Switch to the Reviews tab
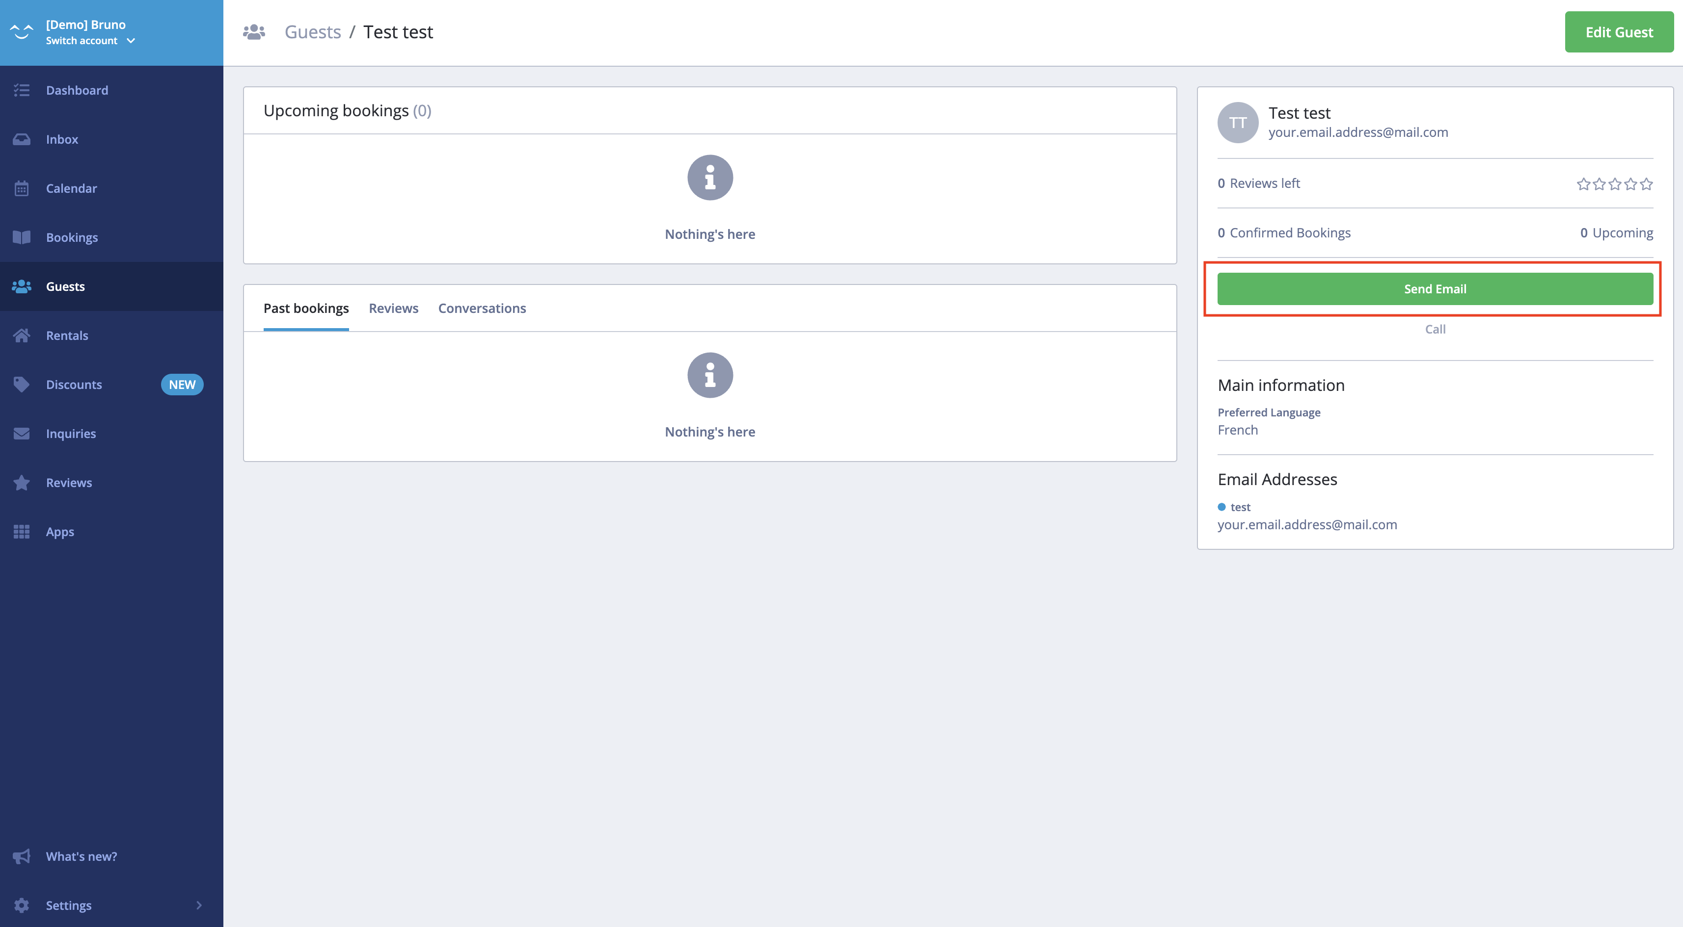This screenshot has width=1683, height=927. coord(393,308)
